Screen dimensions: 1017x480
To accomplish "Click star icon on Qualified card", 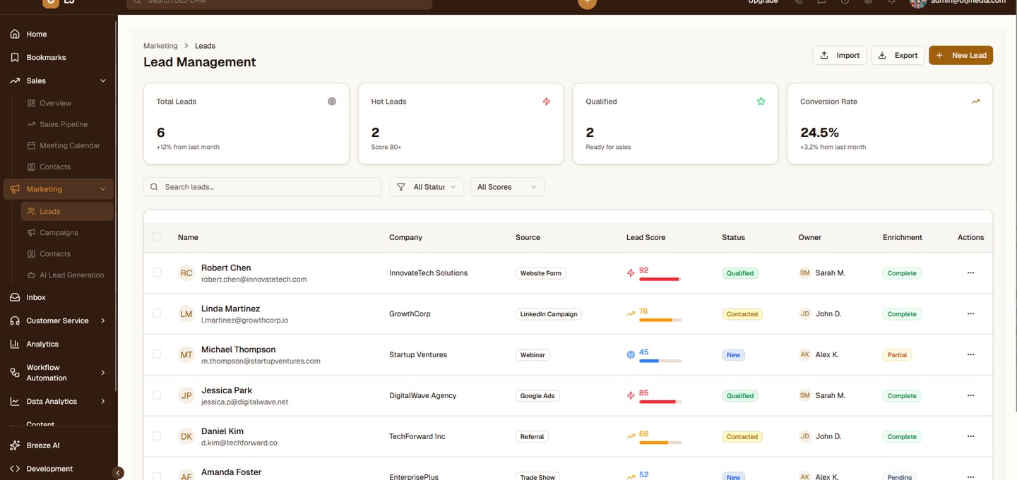I will tap(761, 102).
